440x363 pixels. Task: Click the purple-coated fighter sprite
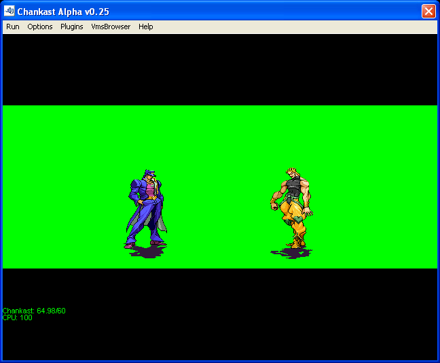(146, 209)
